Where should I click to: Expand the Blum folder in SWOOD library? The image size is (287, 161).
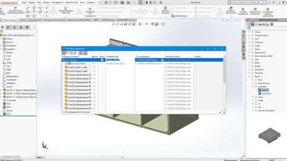click(253, 80)
